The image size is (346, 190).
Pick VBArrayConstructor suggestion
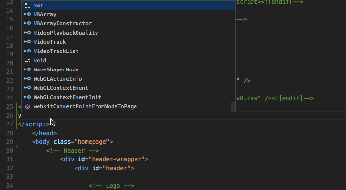pyautogui.click(x=129, y=23)
